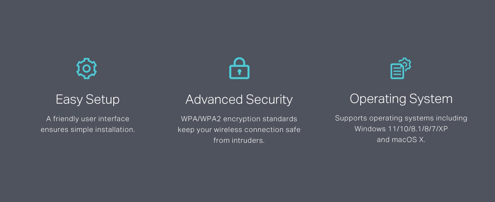Select the Advanced Security heading

tap(239, 99)
